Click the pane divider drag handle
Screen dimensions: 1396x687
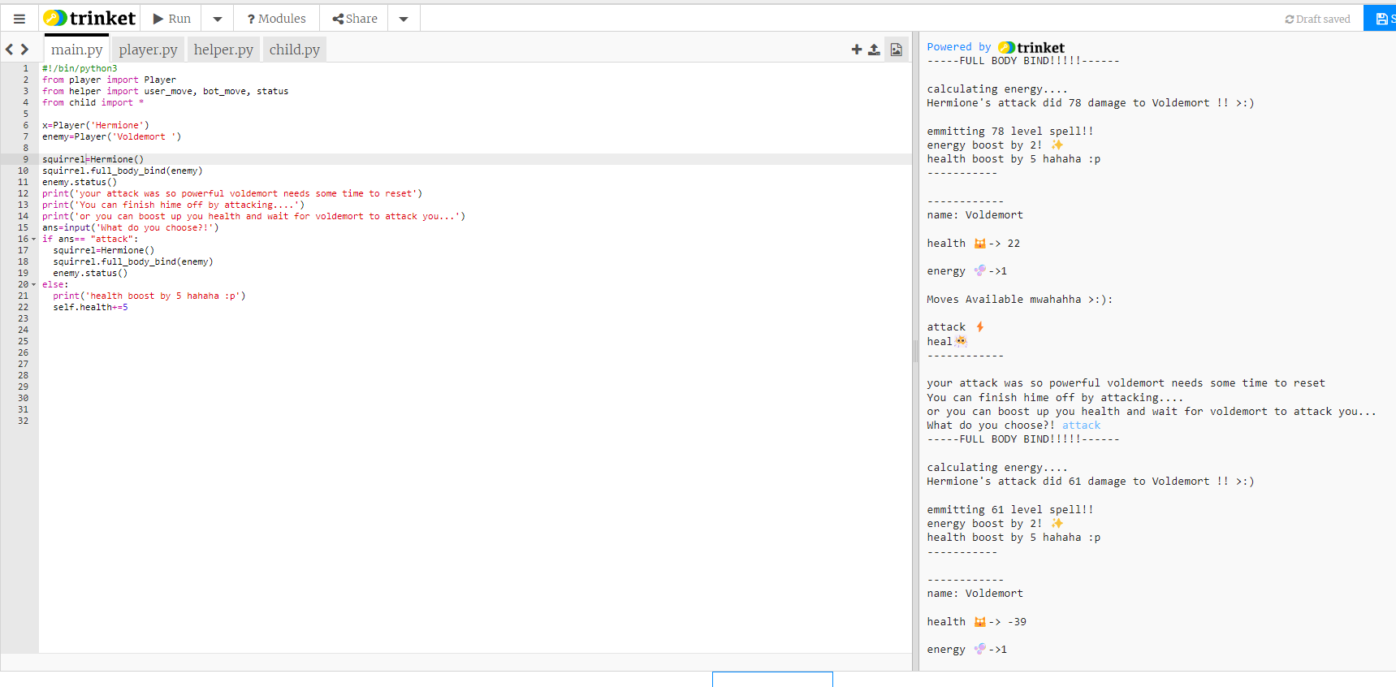point(915,351)
